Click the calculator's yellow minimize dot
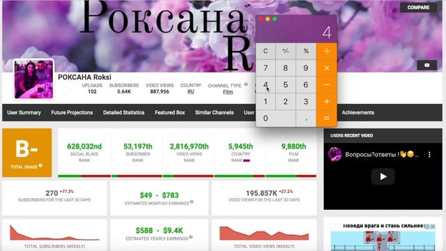Screen dimensions: 446x251 (x=268, y=19)
